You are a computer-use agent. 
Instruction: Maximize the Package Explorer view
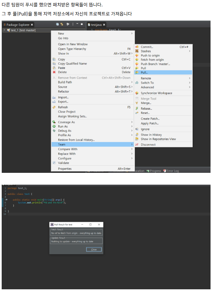(82, 24)
